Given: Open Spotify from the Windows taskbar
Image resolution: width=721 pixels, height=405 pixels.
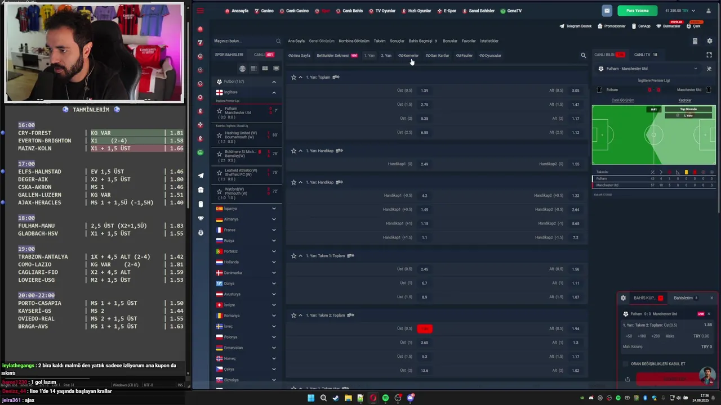Looking at the screenshot, I should click(x=385, y=398).
